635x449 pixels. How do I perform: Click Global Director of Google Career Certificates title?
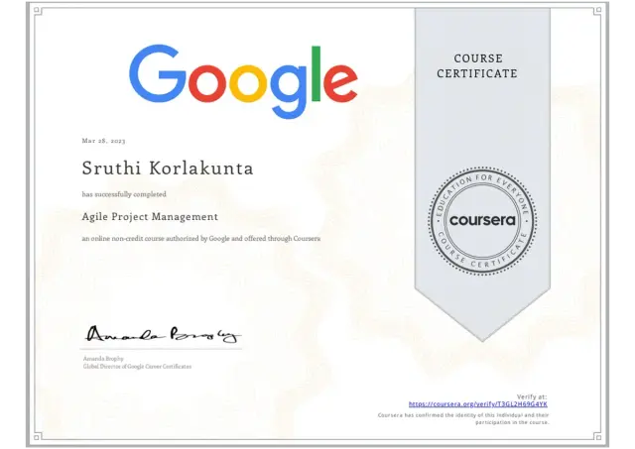pos(137,367)
